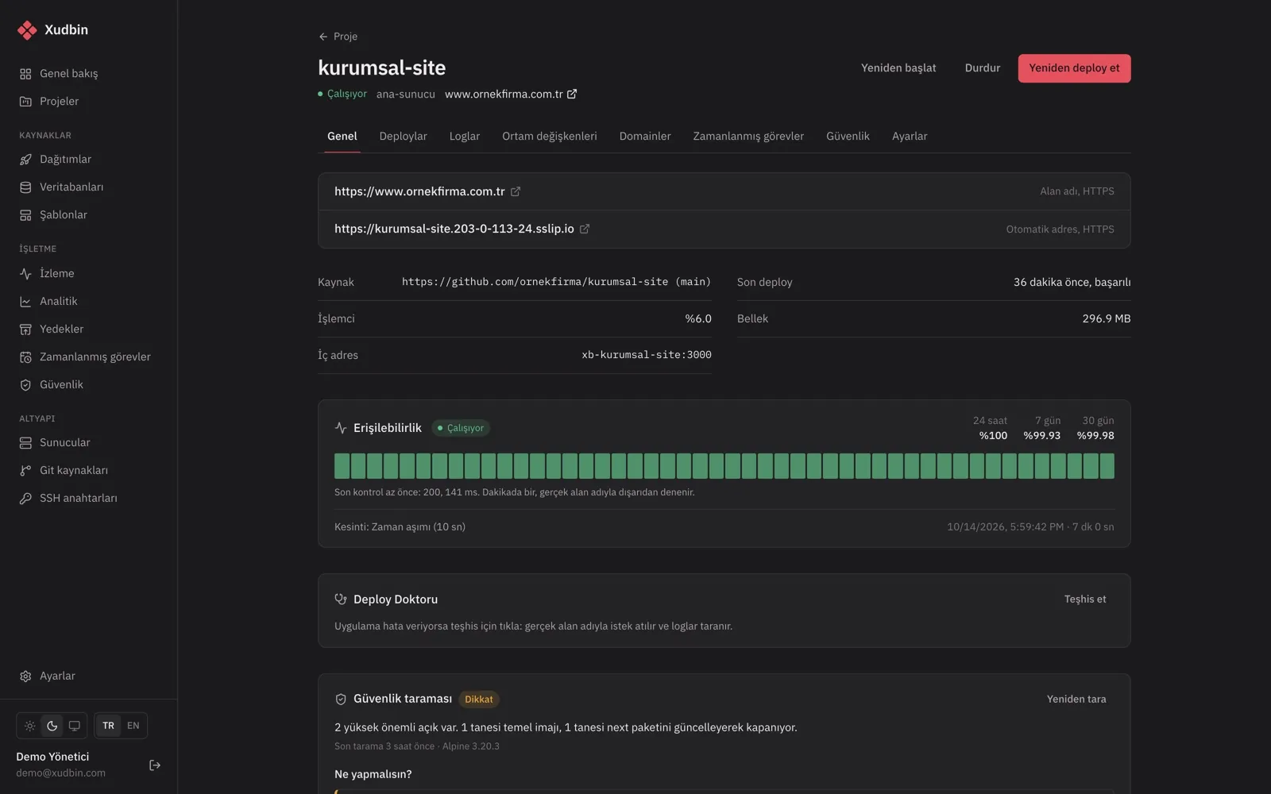
Task: Select the Genel tab
Action: 342,137
